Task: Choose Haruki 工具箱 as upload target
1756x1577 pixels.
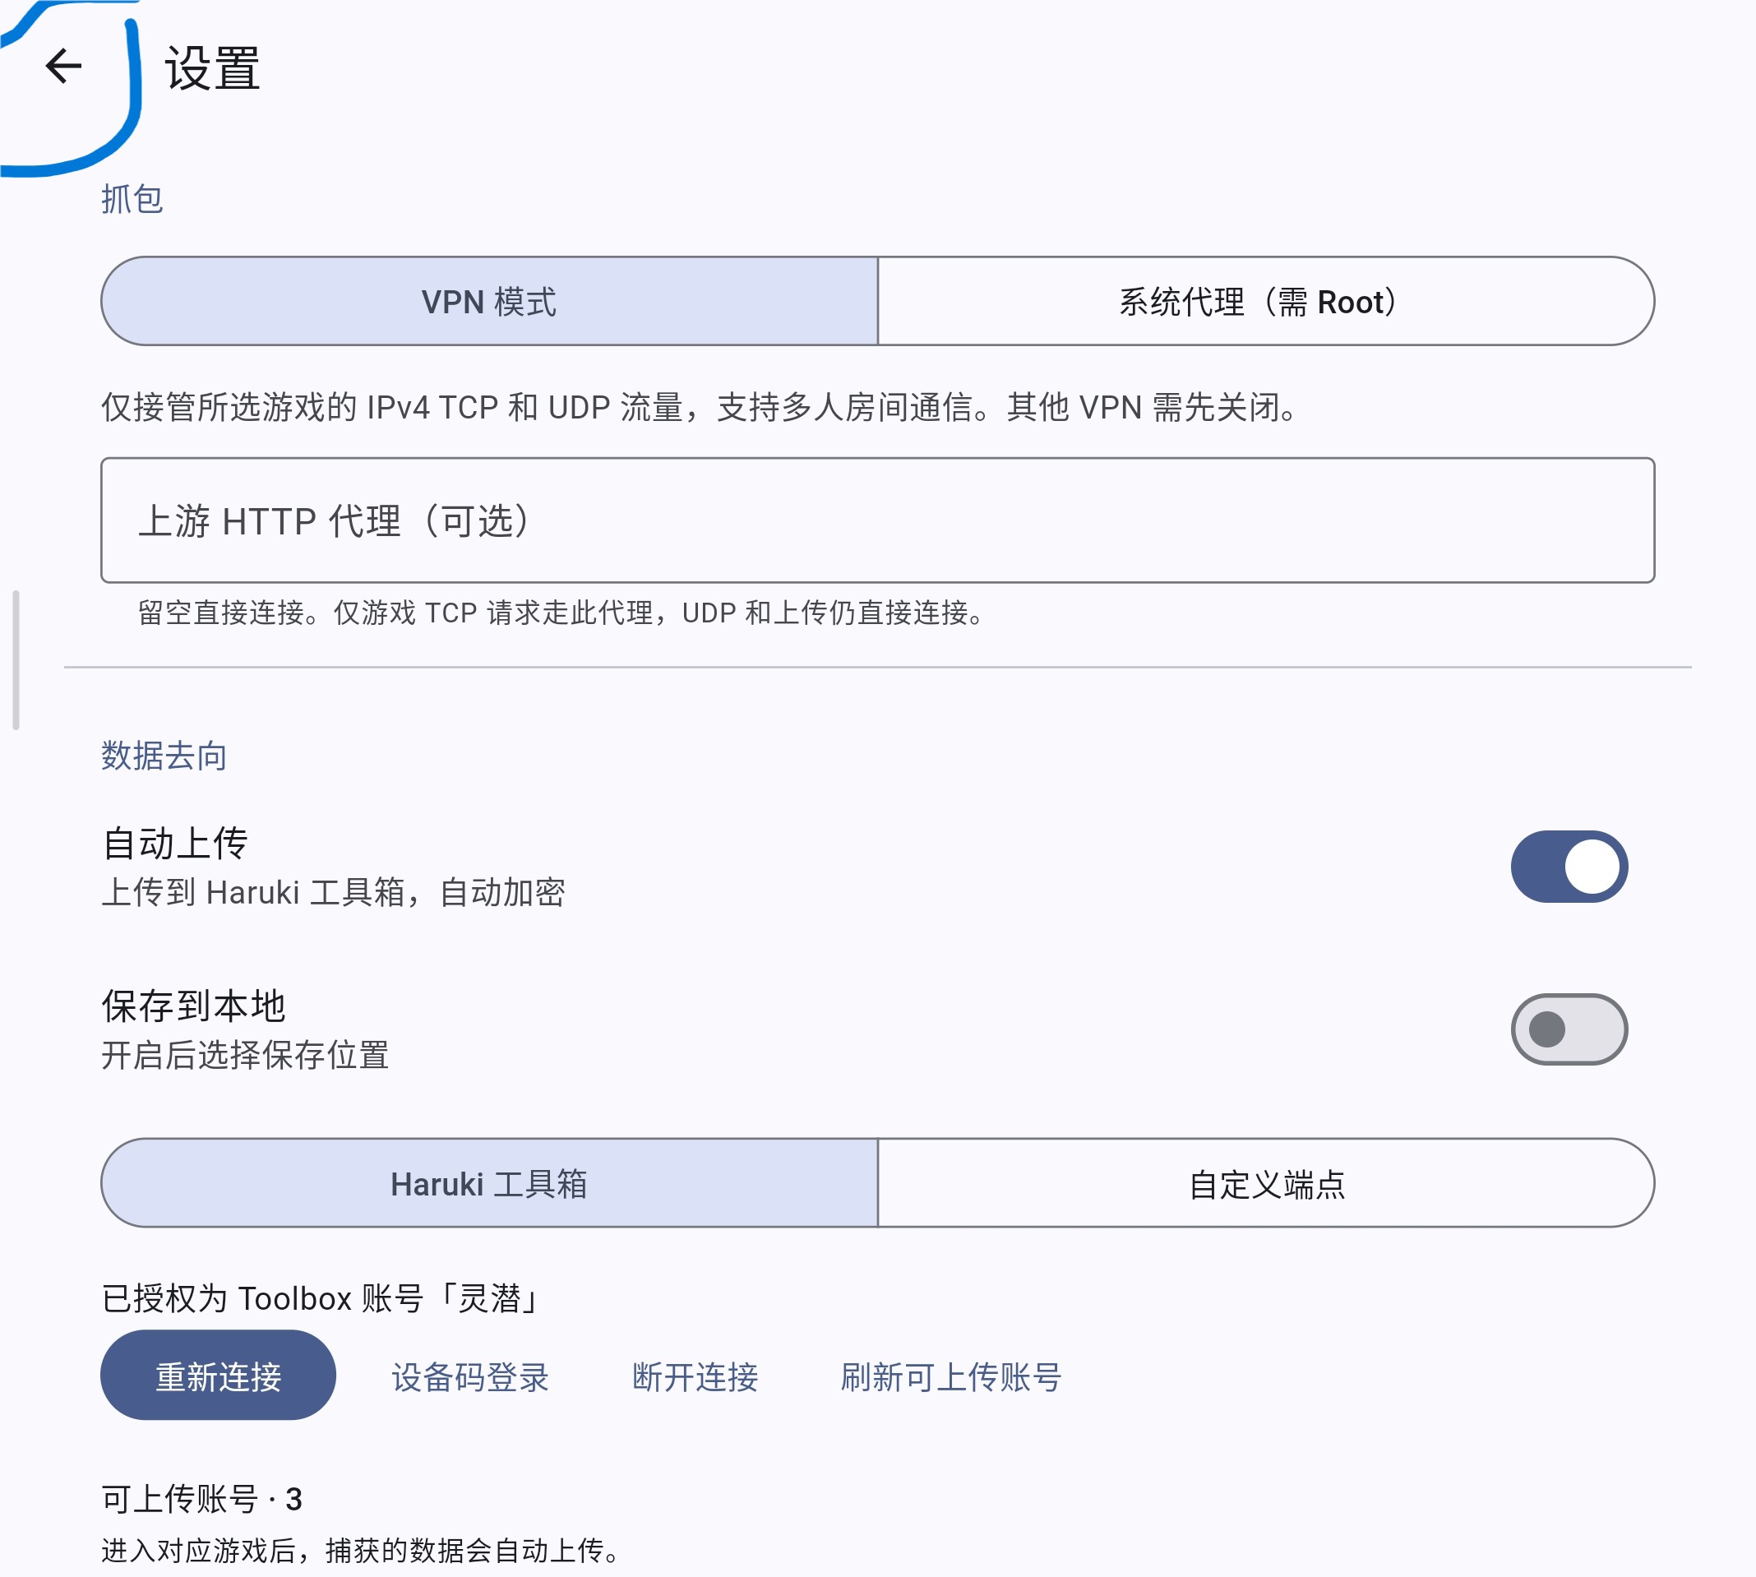Action: 489,1184
